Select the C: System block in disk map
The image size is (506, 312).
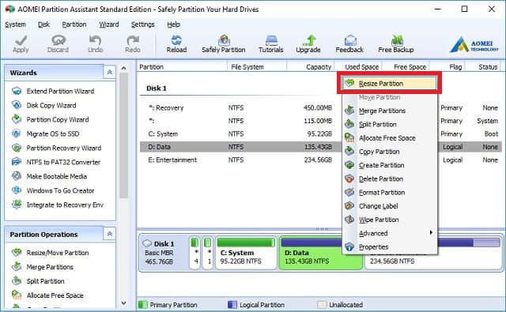246,254
